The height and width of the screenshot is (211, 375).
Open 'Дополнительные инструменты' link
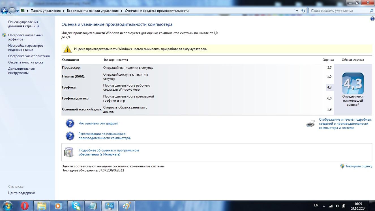coord(21,71)
